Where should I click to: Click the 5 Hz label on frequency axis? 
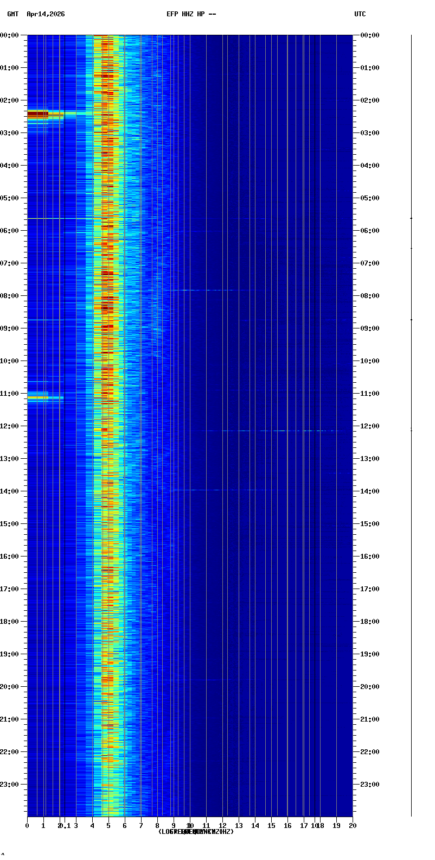(x=108, y=826)
